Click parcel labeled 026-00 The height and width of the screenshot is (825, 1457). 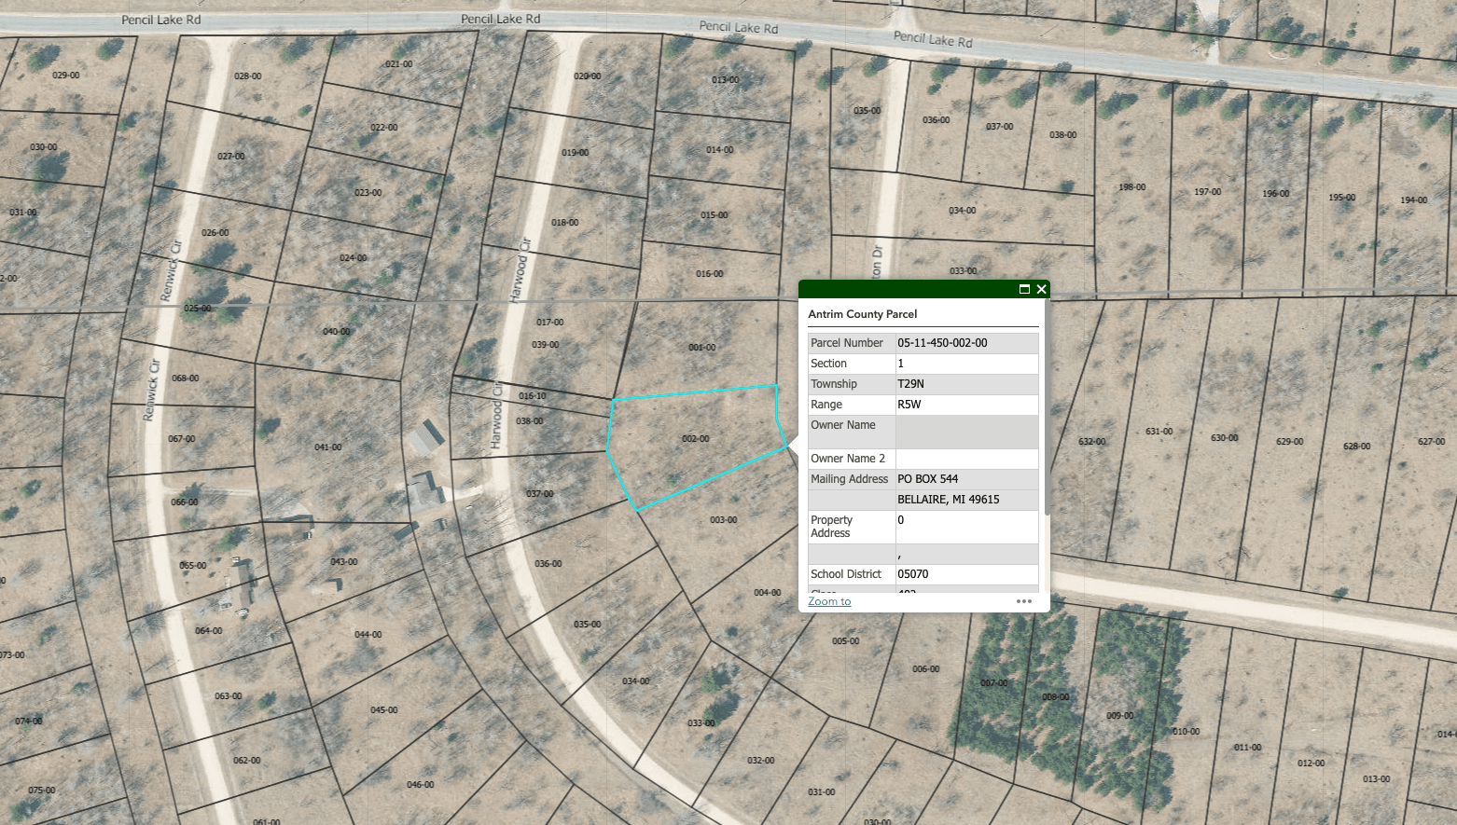(x=215, y=233)
